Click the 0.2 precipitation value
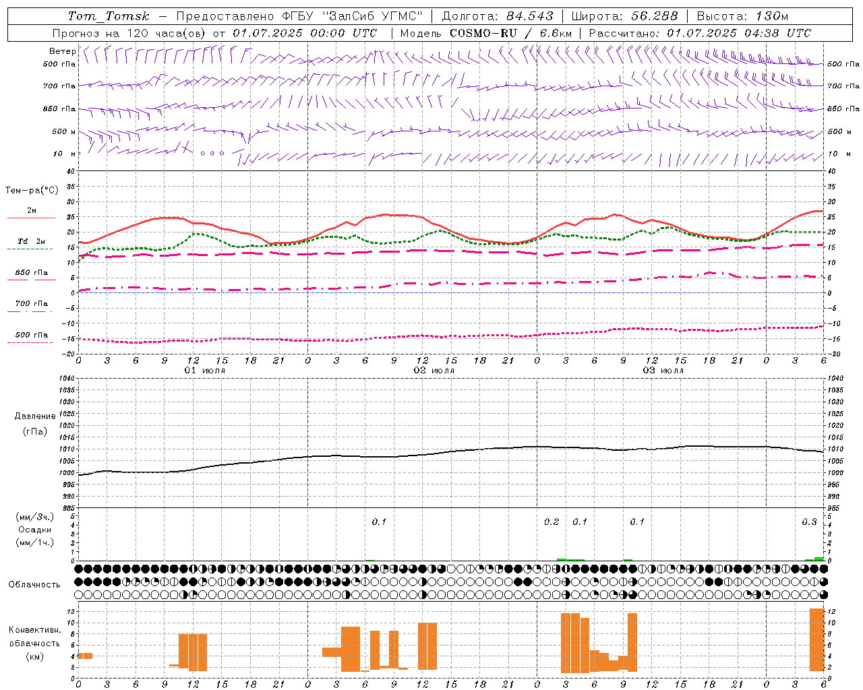Screen dimensions: 863x690 552,522
